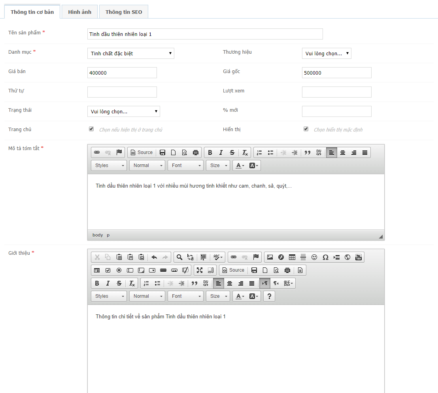This screenshot has width=438, height=393.
Task: Toggle Bold in Mô tả tóm tắt editor
Action: (x=210, y=152)
